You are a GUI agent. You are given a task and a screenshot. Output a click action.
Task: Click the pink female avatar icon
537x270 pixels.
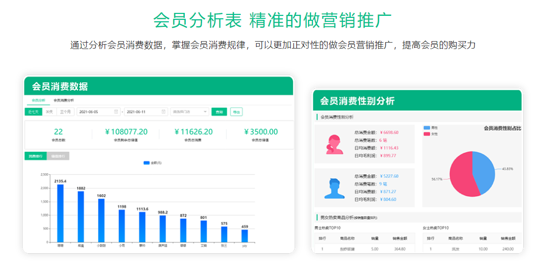tap(334, 144)
